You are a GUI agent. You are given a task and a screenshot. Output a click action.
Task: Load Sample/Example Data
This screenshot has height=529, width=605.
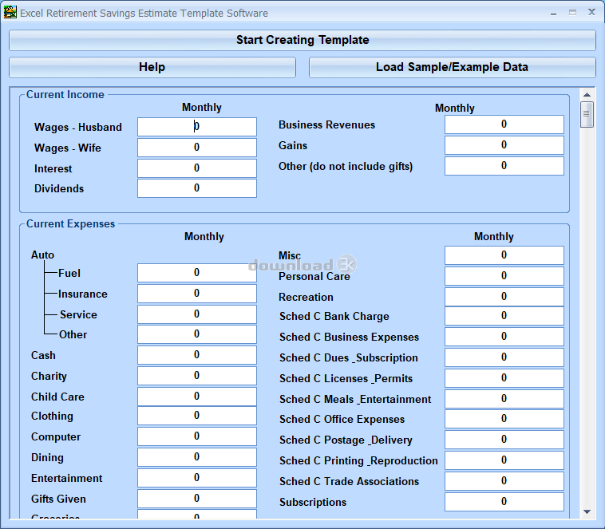[x=453, y=67]
